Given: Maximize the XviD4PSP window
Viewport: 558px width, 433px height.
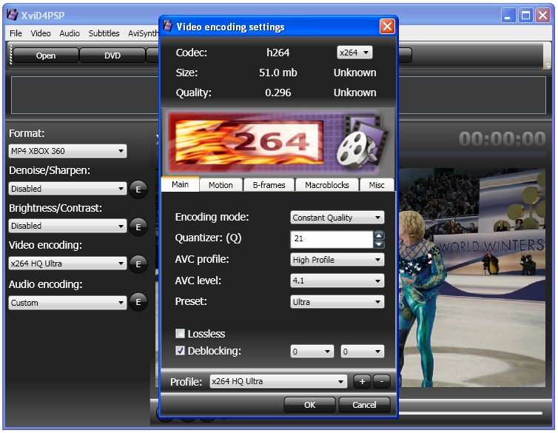Looking at the screenshot, I should click(x=525, y=16).
